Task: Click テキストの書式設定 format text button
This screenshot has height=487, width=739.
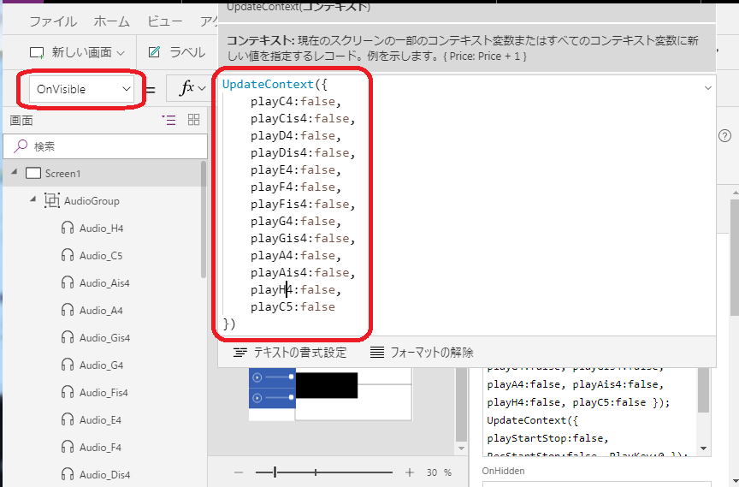Action: click(x=290, y=352)
